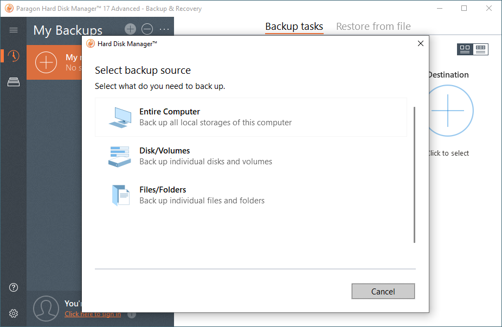Add a new backup with plus icon
The height and width of the screenshot is (327, 502).
coord(130,29)
